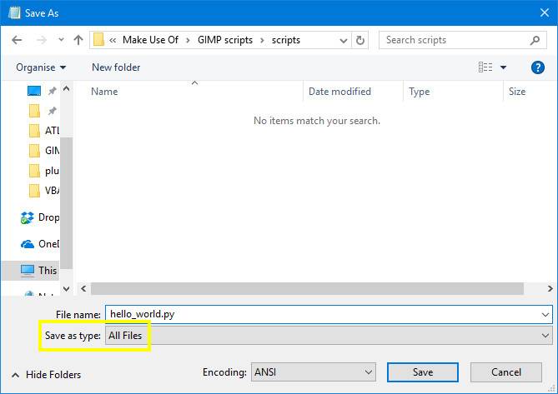Image resolution: width=558 pixels, height=394 pixels.
Task: Click Hide Folders
Action: click(x=53, y=375)
